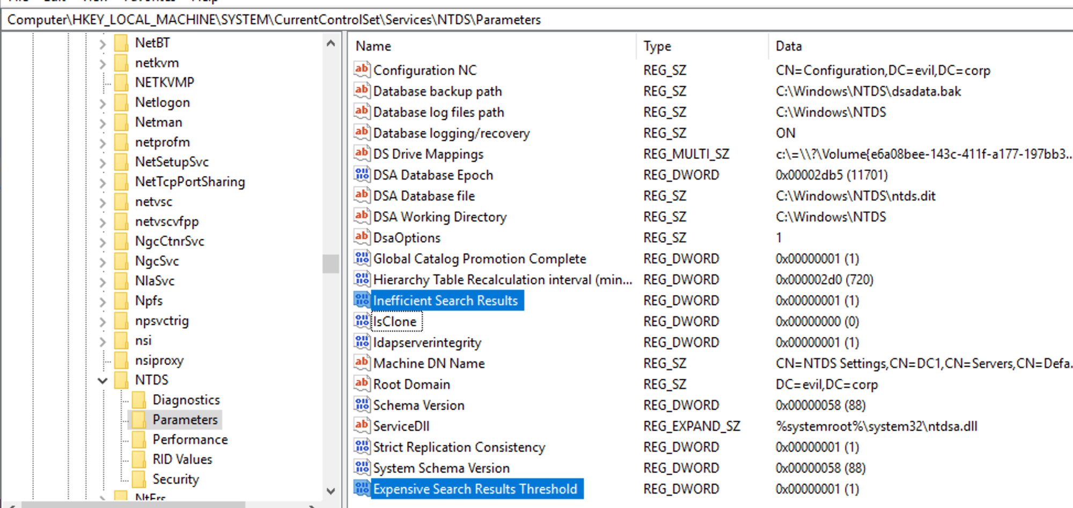Expand the Netlogon tree node
Image resolution: width=1073 pixels, height=508 pixels.
[x=102, y=102]
